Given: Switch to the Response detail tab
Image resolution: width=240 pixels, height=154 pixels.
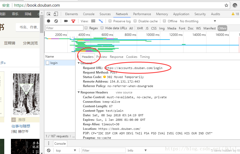Looking at the screenshot, I should (x=117, y=57).
